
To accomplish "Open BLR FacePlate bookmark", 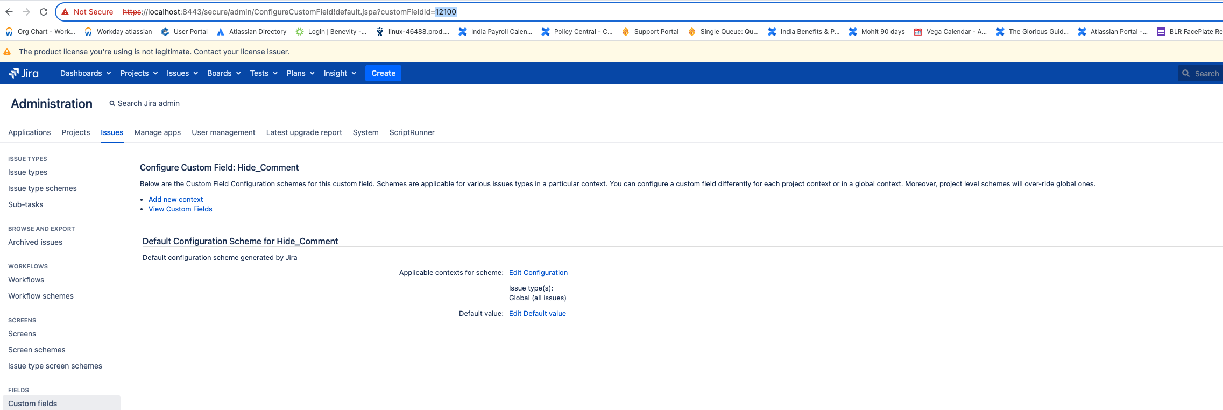I will [1189, 32].
